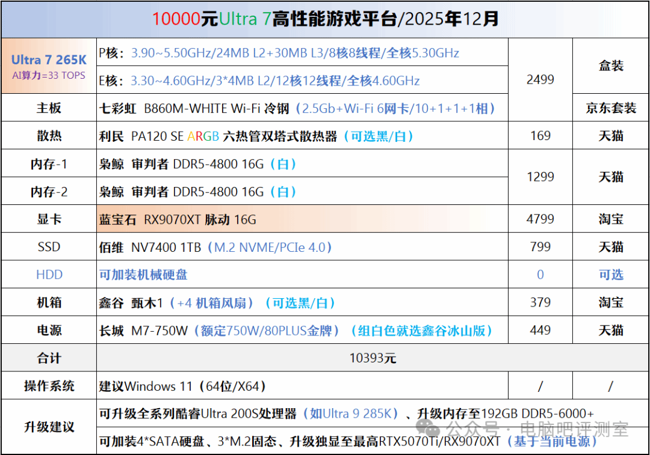Click the CPU bundle price 2499
The width and height of the screenshot is (650, 455).
pos(540,79)
